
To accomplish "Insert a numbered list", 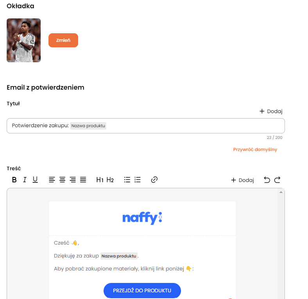I will click(x=138, y=180).
